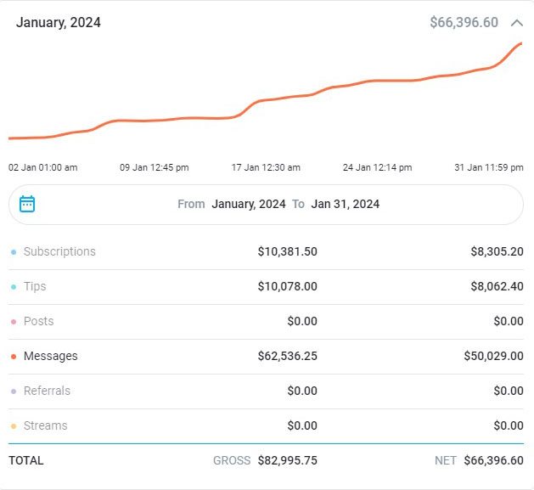
Task: Click chart axis label 24 Jan 12:14 pm
Action: (x=377, y=167)
